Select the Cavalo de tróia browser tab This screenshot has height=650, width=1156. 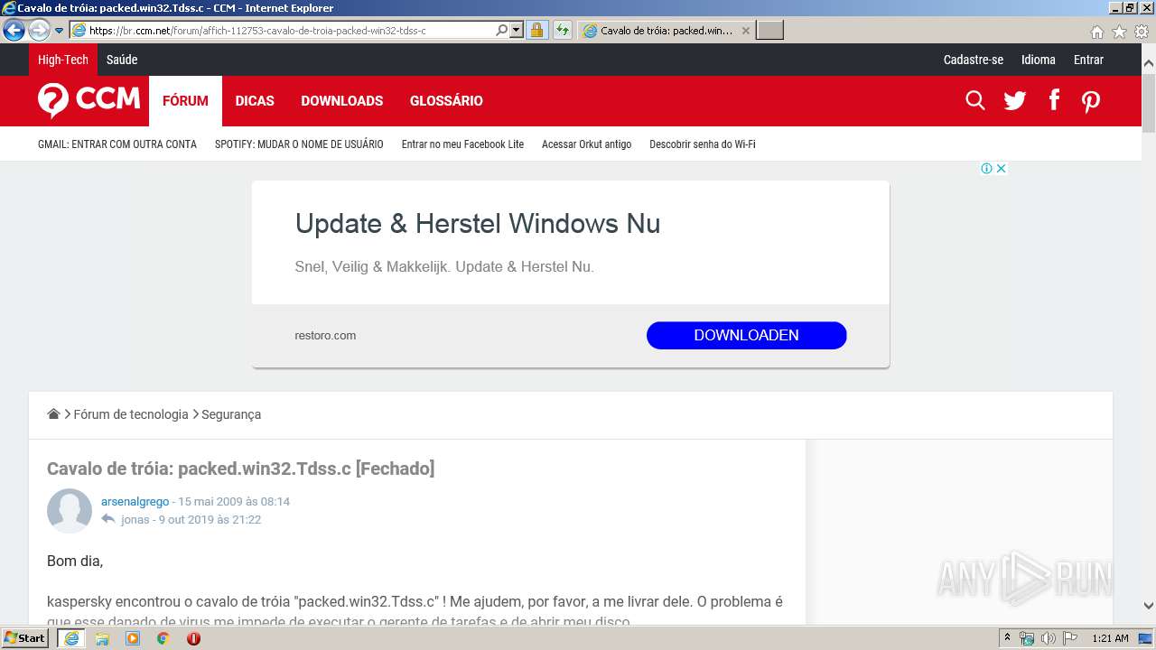[x=666, y=30]
